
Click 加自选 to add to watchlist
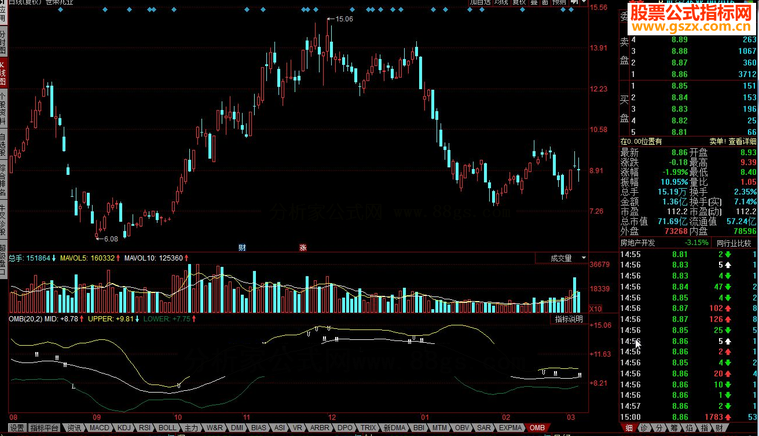click(479, 2)
